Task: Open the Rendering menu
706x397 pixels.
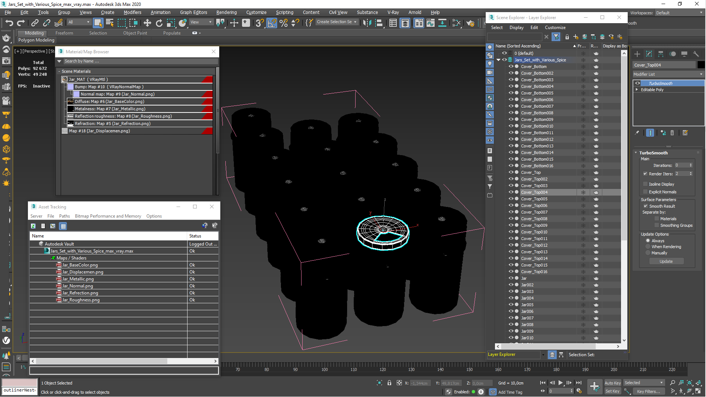Action: click(227, 12)
